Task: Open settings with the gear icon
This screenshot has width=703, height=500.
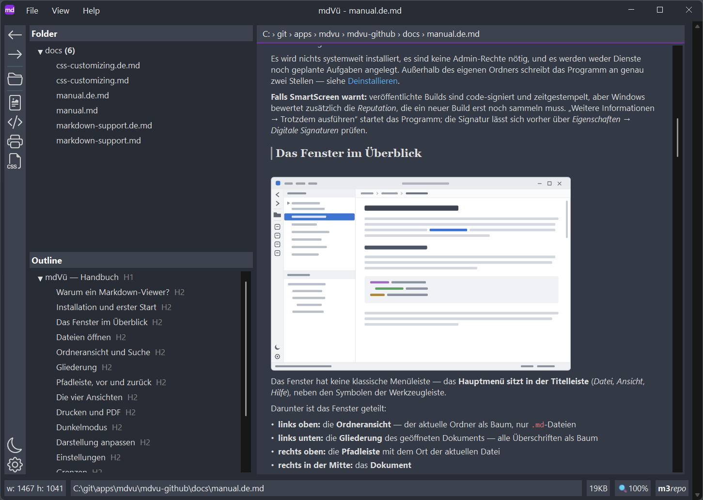Action: coord(15,465)
